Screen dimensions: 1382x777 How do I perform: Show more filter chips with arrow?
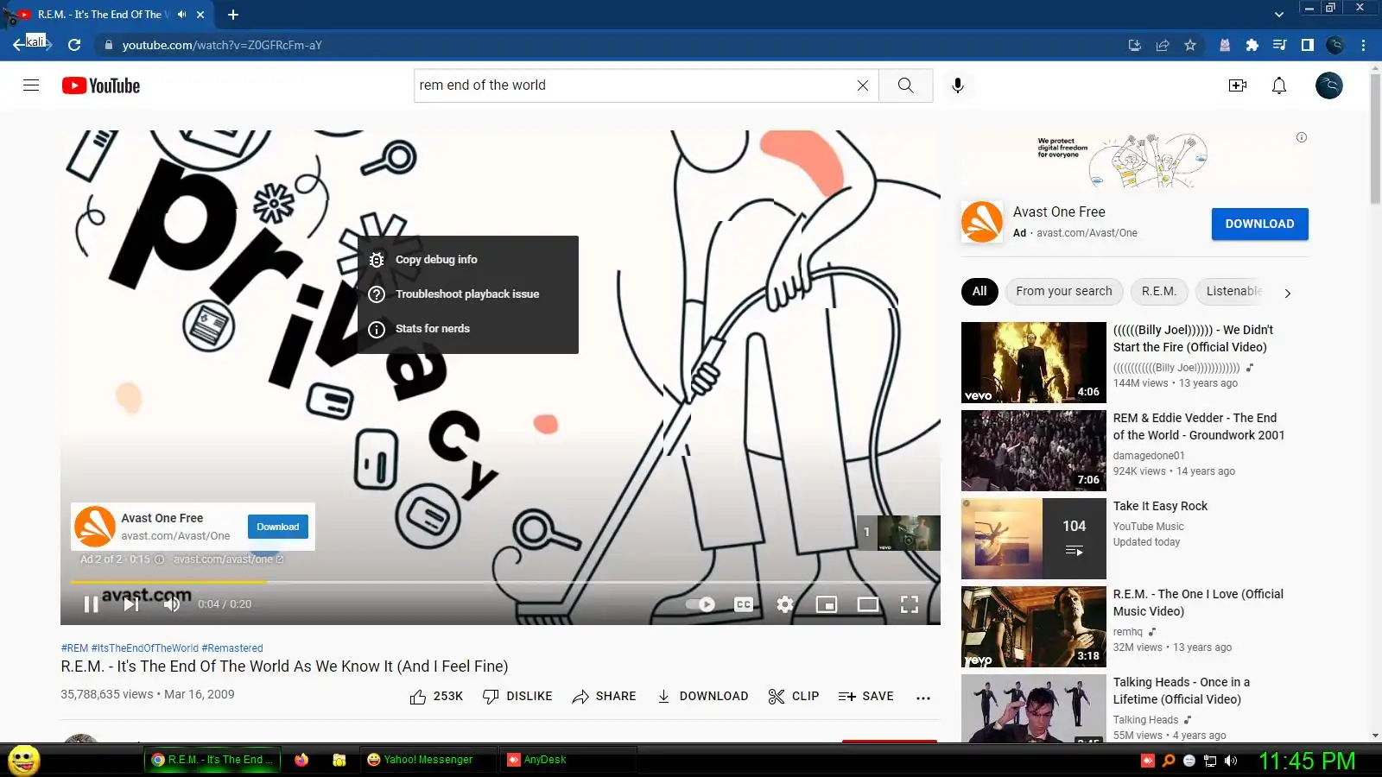1288,294
